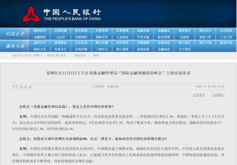Click the 信息公开 category header
The width and height of the screenshot is (237, 165).
point(15,34)
